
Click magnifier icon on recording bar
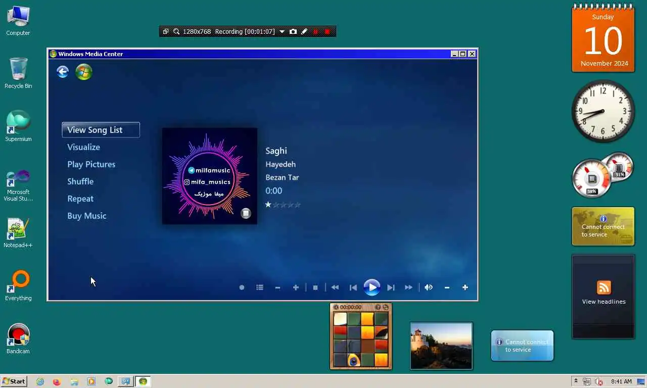tap(176, 31)
